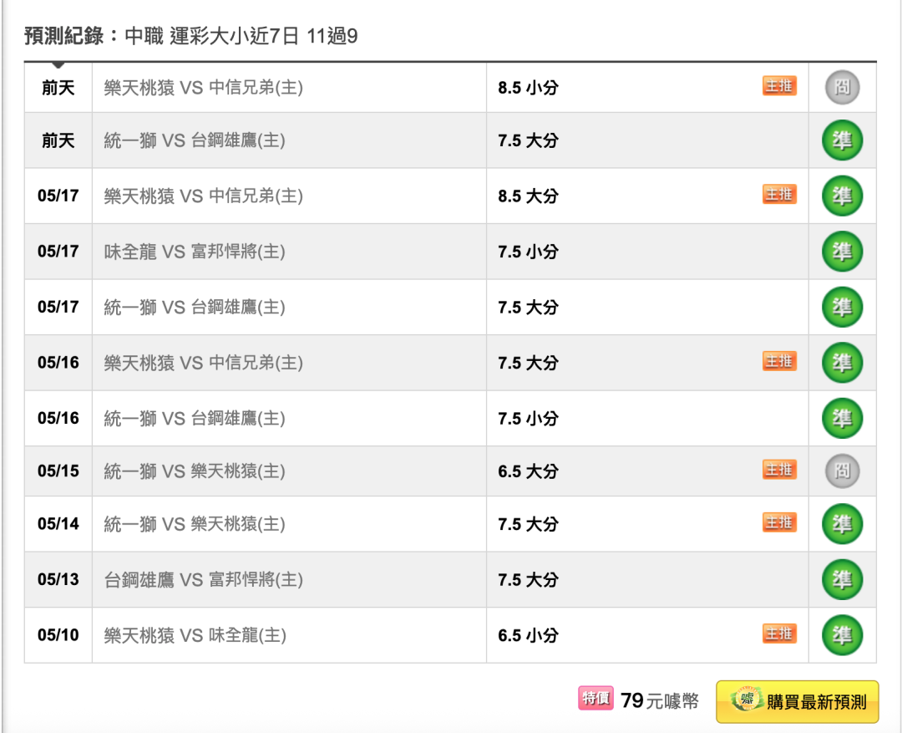Click 7.5 大分 in the 05/16 樂天桃猿 row
This screenshot has height=733, width=902.
(x=528, y=364)
